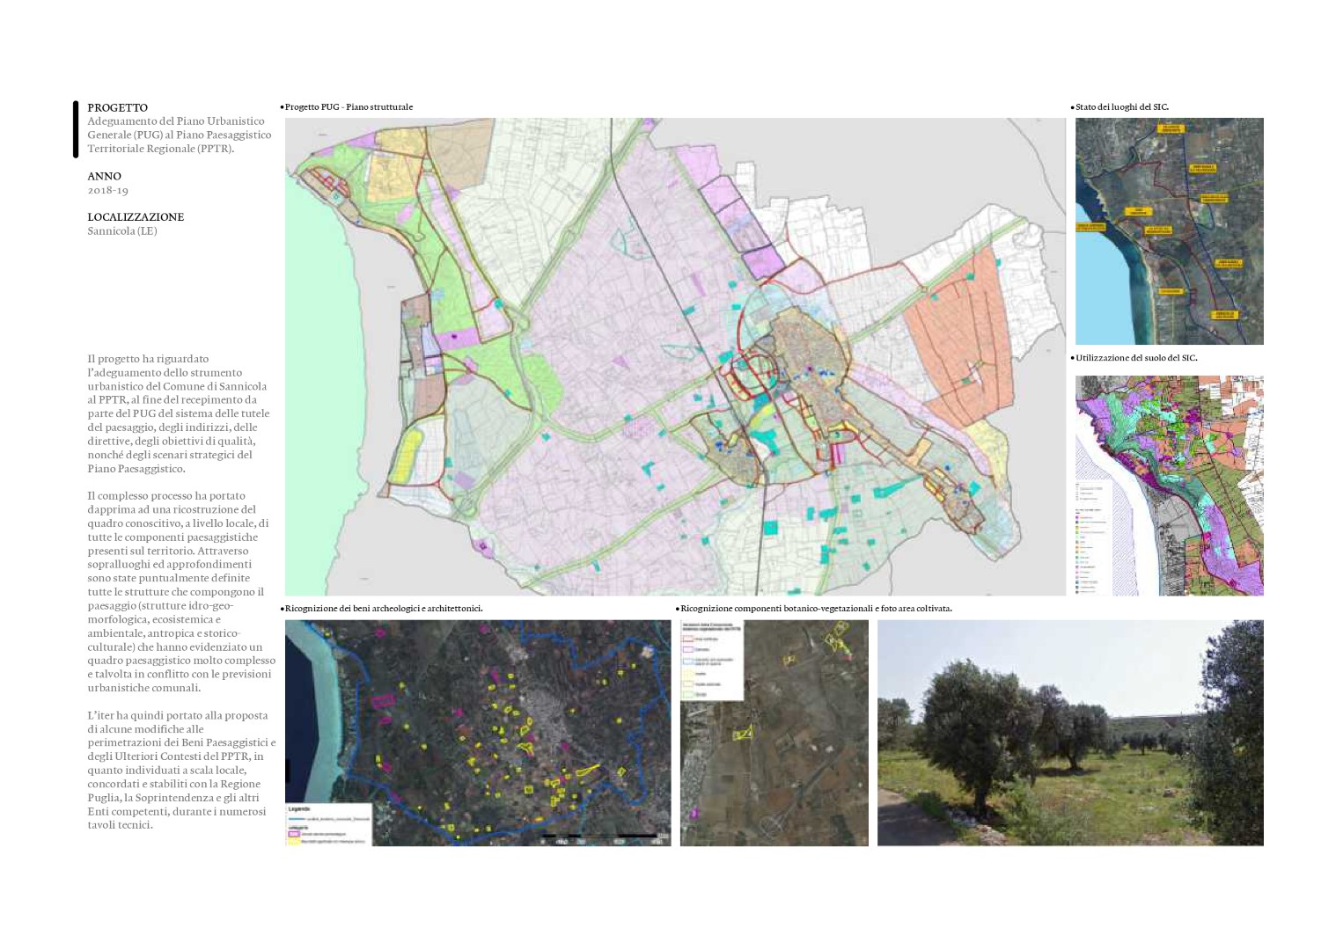Select the caption Stato dei luoghi del SIC

(x=1122, y=106)
